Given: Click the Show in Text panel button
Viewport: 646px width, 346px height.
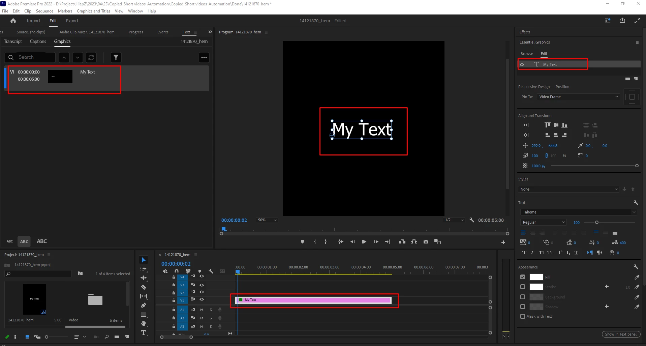Looking at the screenshot, I should point(621,334).
